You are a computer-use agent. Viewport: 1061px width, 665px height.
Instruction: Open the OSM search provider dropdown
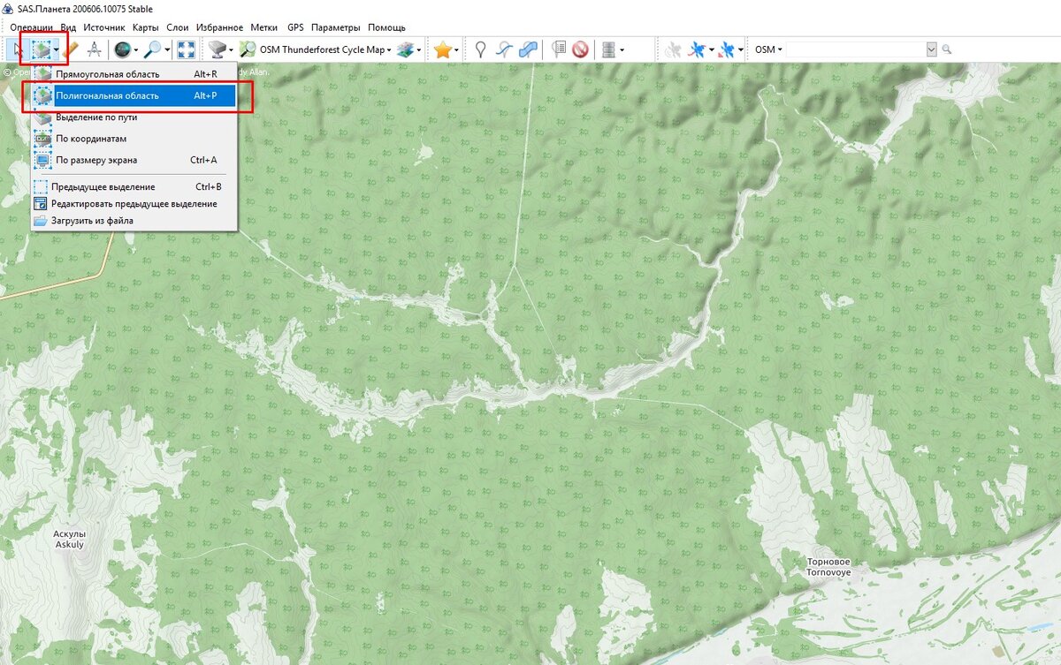click(768, 49)
